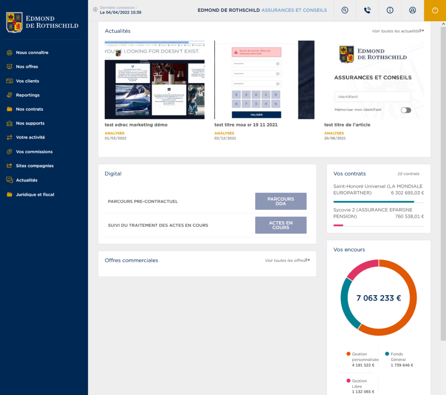The image size is (446, 395).
Task: Click the Identifiant input field
Action: 372,97
